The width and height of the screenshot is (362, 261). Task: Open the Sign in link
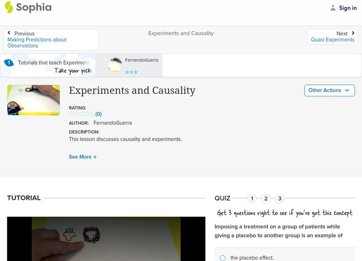click(348, 8)
